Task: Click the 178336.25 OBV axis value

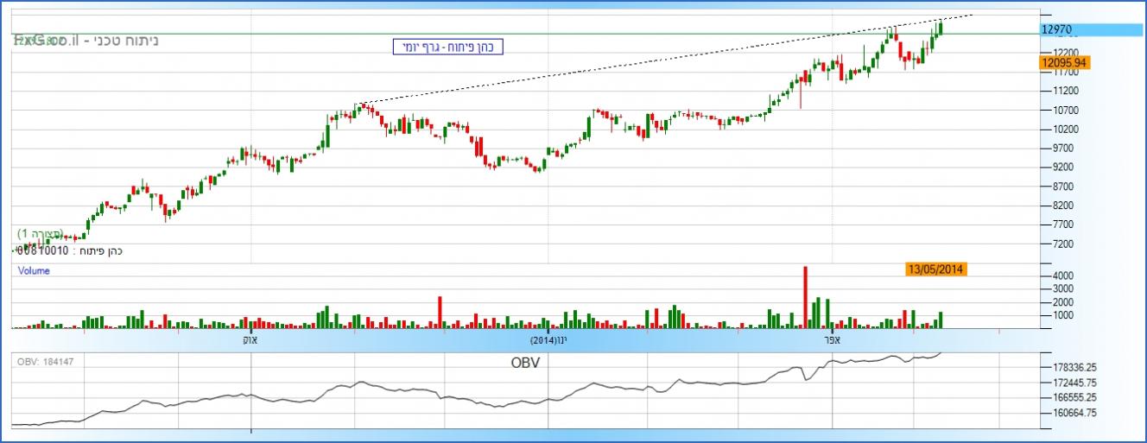Action: click(1069, 367)
